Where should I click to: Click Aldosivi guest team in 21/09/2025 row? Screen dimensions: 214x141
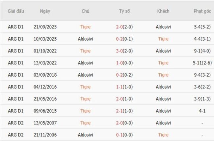click(x=163, y=27)
